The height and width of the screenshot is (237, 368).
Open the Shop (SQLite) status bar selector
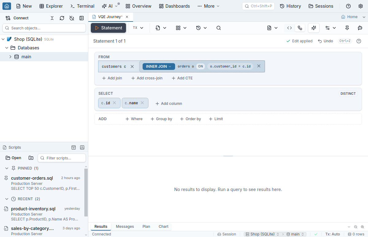[x=263, y=234]
